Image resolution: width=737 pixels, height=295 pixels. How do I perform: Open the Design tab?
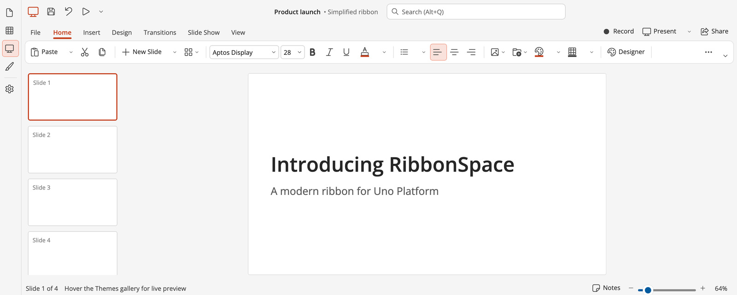click(x=122, y=32)
